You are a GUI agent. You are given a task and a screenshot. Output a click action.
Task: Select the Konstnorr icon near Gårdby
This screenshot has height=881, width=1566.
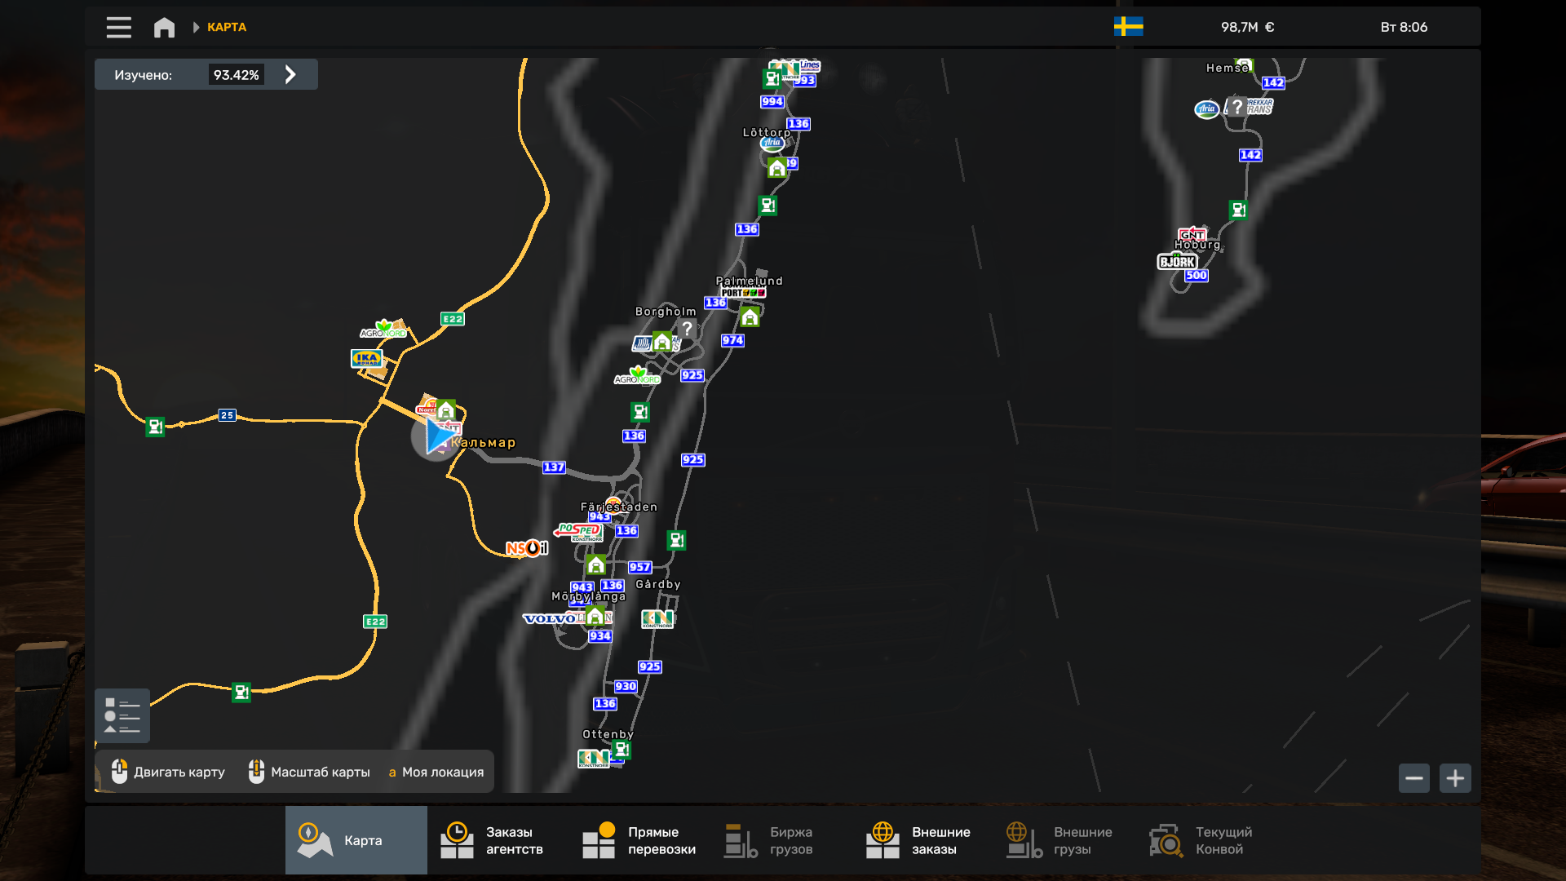657,619
